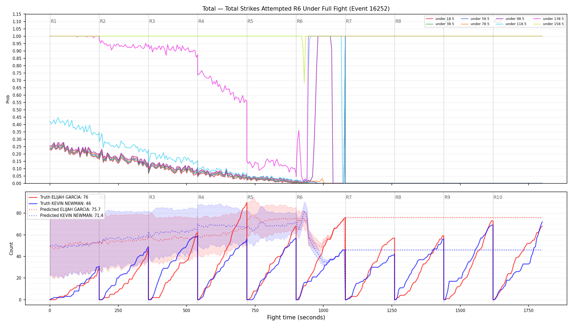Select 'Predicted ELIJAH GARCIA: 75.7' legend entry

click(x=65, y=210)
